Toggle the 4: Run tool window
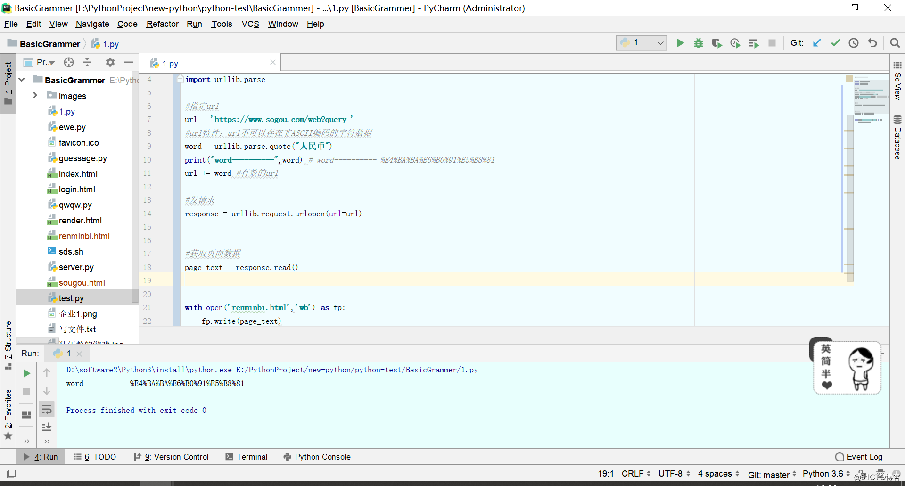 click(41, 457)
